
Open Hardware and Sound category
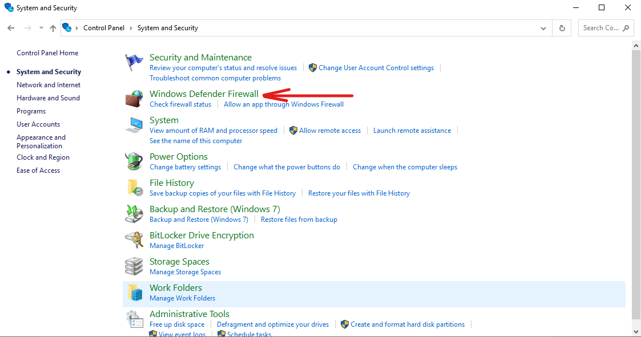click(49, 98)
